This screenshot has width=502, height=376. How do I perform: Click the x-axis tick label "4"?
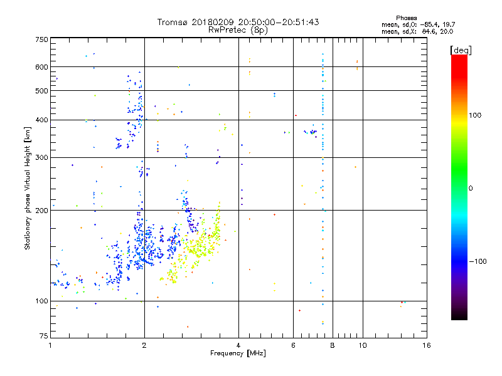(x=238, y=345)
